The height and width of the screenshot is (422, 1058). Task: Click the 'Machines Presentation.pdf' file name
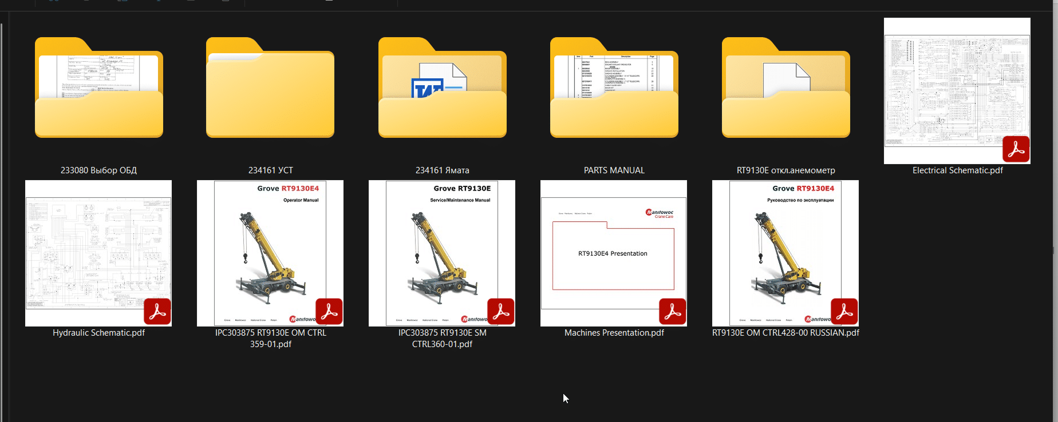614,333
